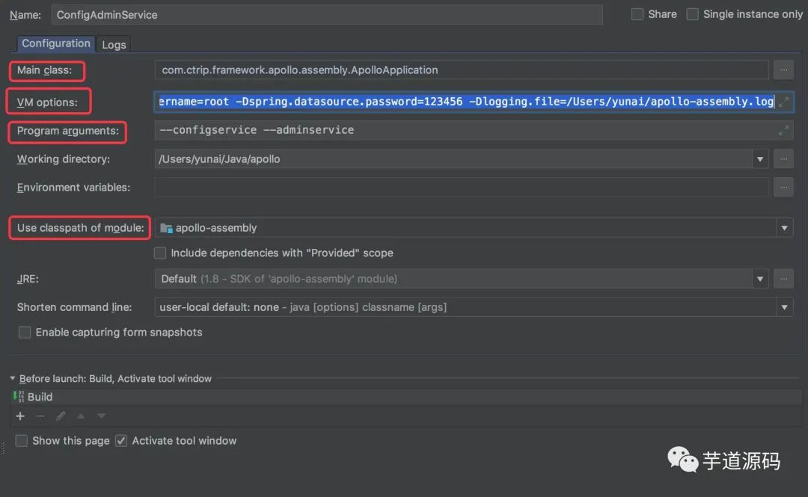Toggle Enable capturing form snapshots
Screen dimensions: 808x497
coord(25,332)
